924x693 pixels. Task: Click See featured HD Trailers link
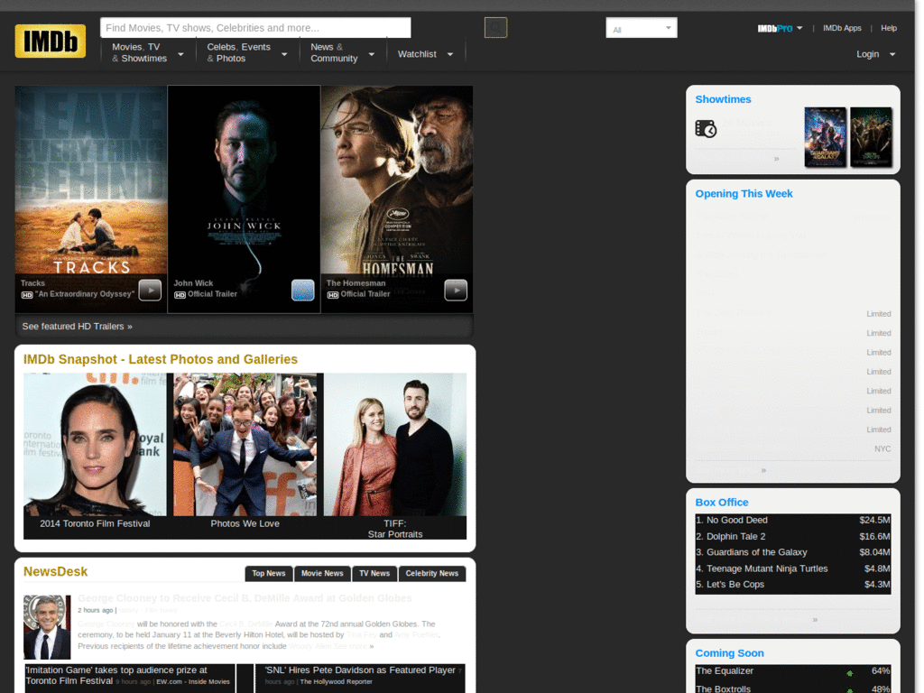click(78, 326)
